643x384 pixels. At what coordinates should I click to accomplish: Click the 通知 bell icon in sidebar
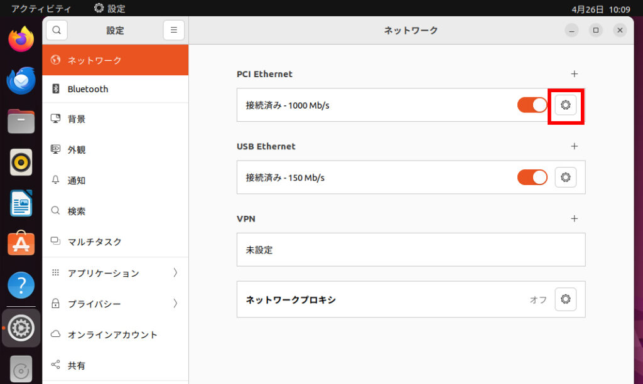pyautogui.click(x=55, y=179)
